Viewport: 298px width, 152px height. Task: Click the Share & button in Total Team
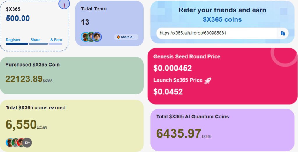[126, 37]
